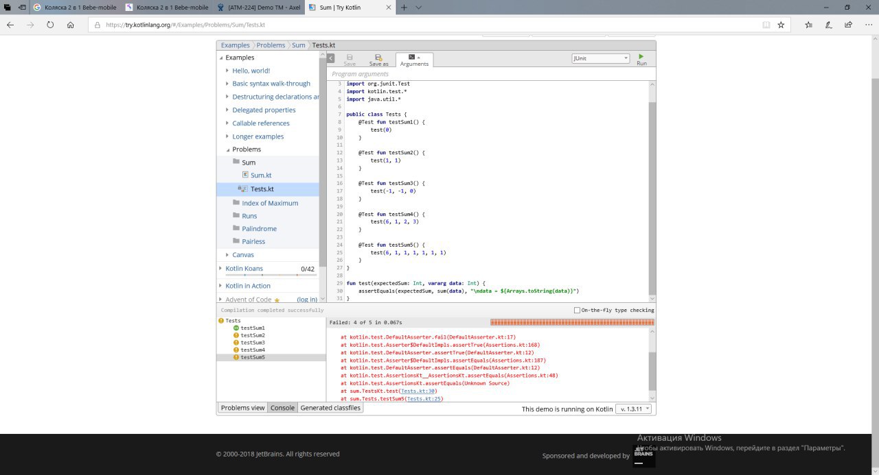
Task: Click the Advent of Code star icon
Action: point(277,300)
